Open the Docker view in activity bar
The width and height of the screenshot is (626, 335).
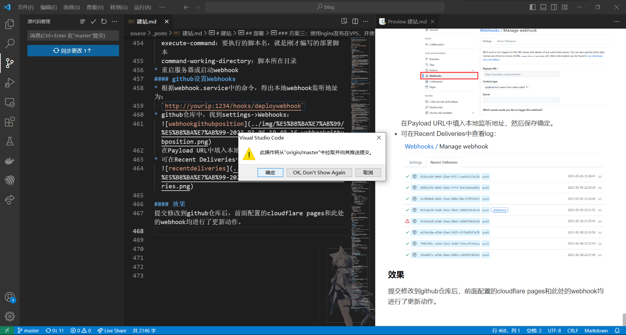10,161
